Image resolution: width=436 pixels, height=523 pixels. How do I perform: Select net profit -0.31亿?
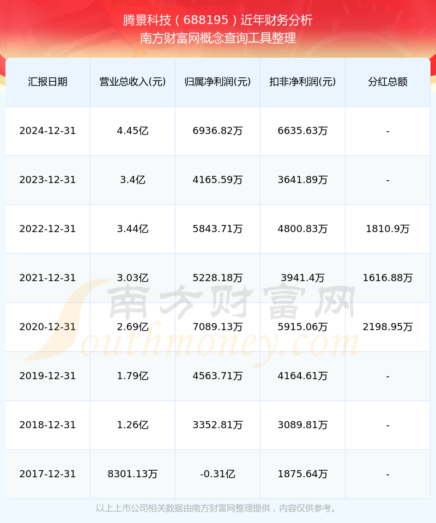(x=217, y=474)
